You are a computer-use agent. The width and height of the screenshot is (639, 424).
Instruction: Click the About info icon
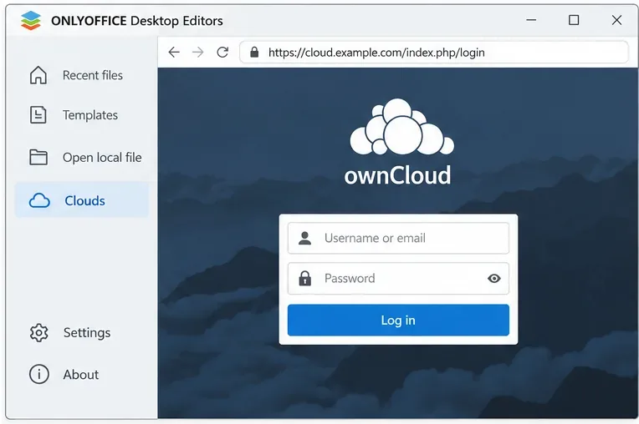pyautogui.click(x=38, y=374)
